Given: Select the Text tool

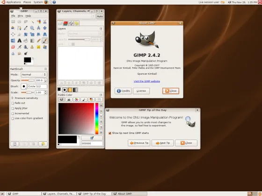Looking at the screenshot, I should 19,41.
